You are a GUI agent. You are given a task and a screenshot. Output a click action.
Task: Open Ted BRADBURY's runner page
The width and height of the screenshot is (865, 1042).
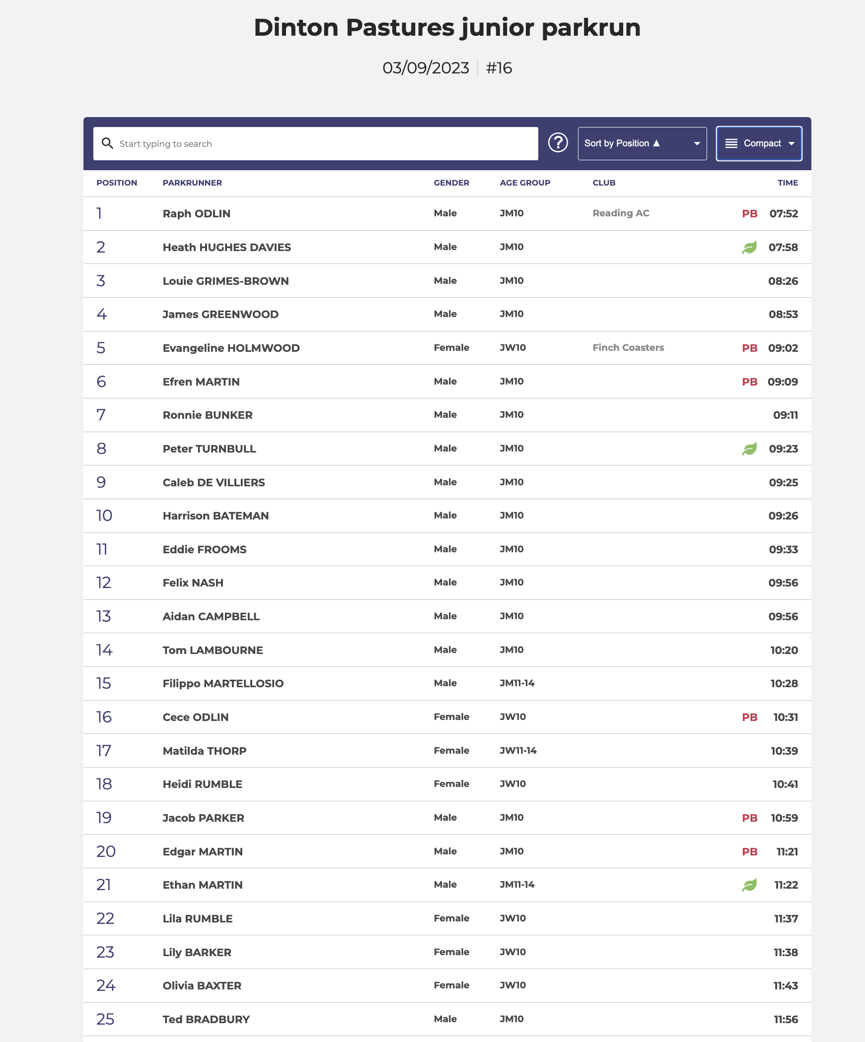(206, 1019)
